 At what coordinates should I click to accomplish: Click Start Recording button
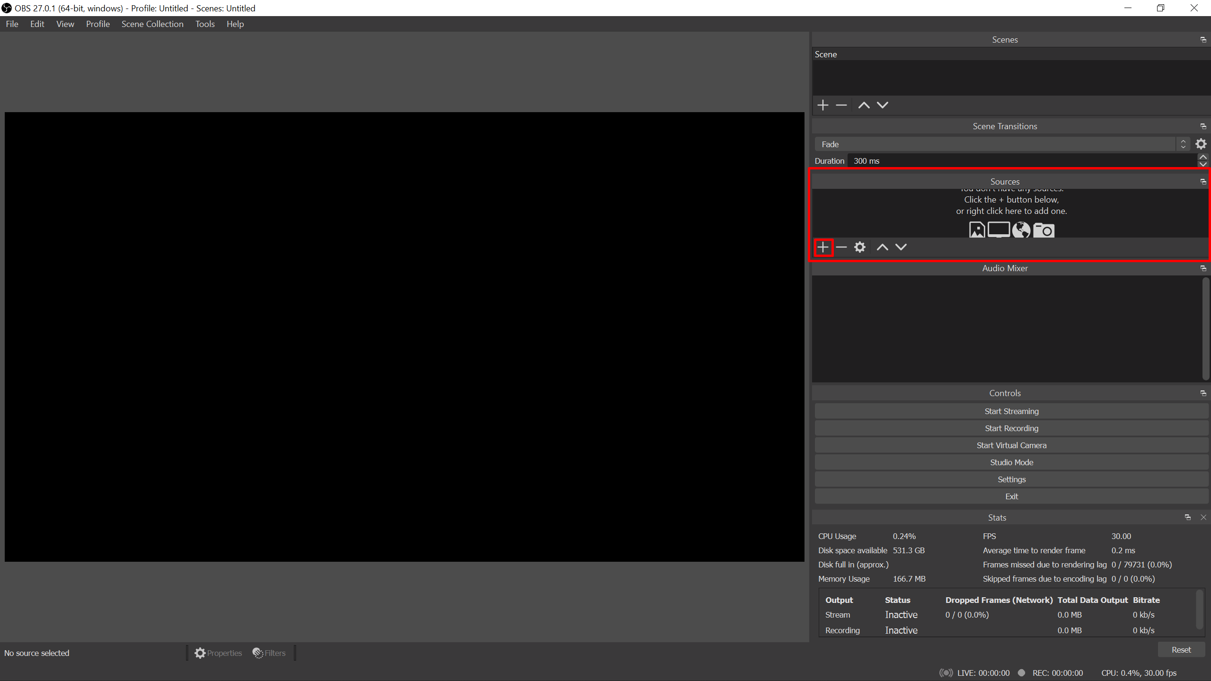coord(1011,428)
